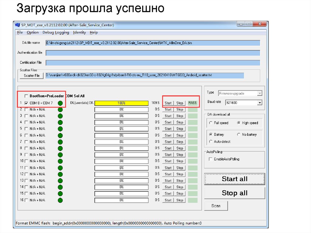Click the Authentication file field
Image resolution: width=311 pixels, height=233 pixels.
[153, 53]
